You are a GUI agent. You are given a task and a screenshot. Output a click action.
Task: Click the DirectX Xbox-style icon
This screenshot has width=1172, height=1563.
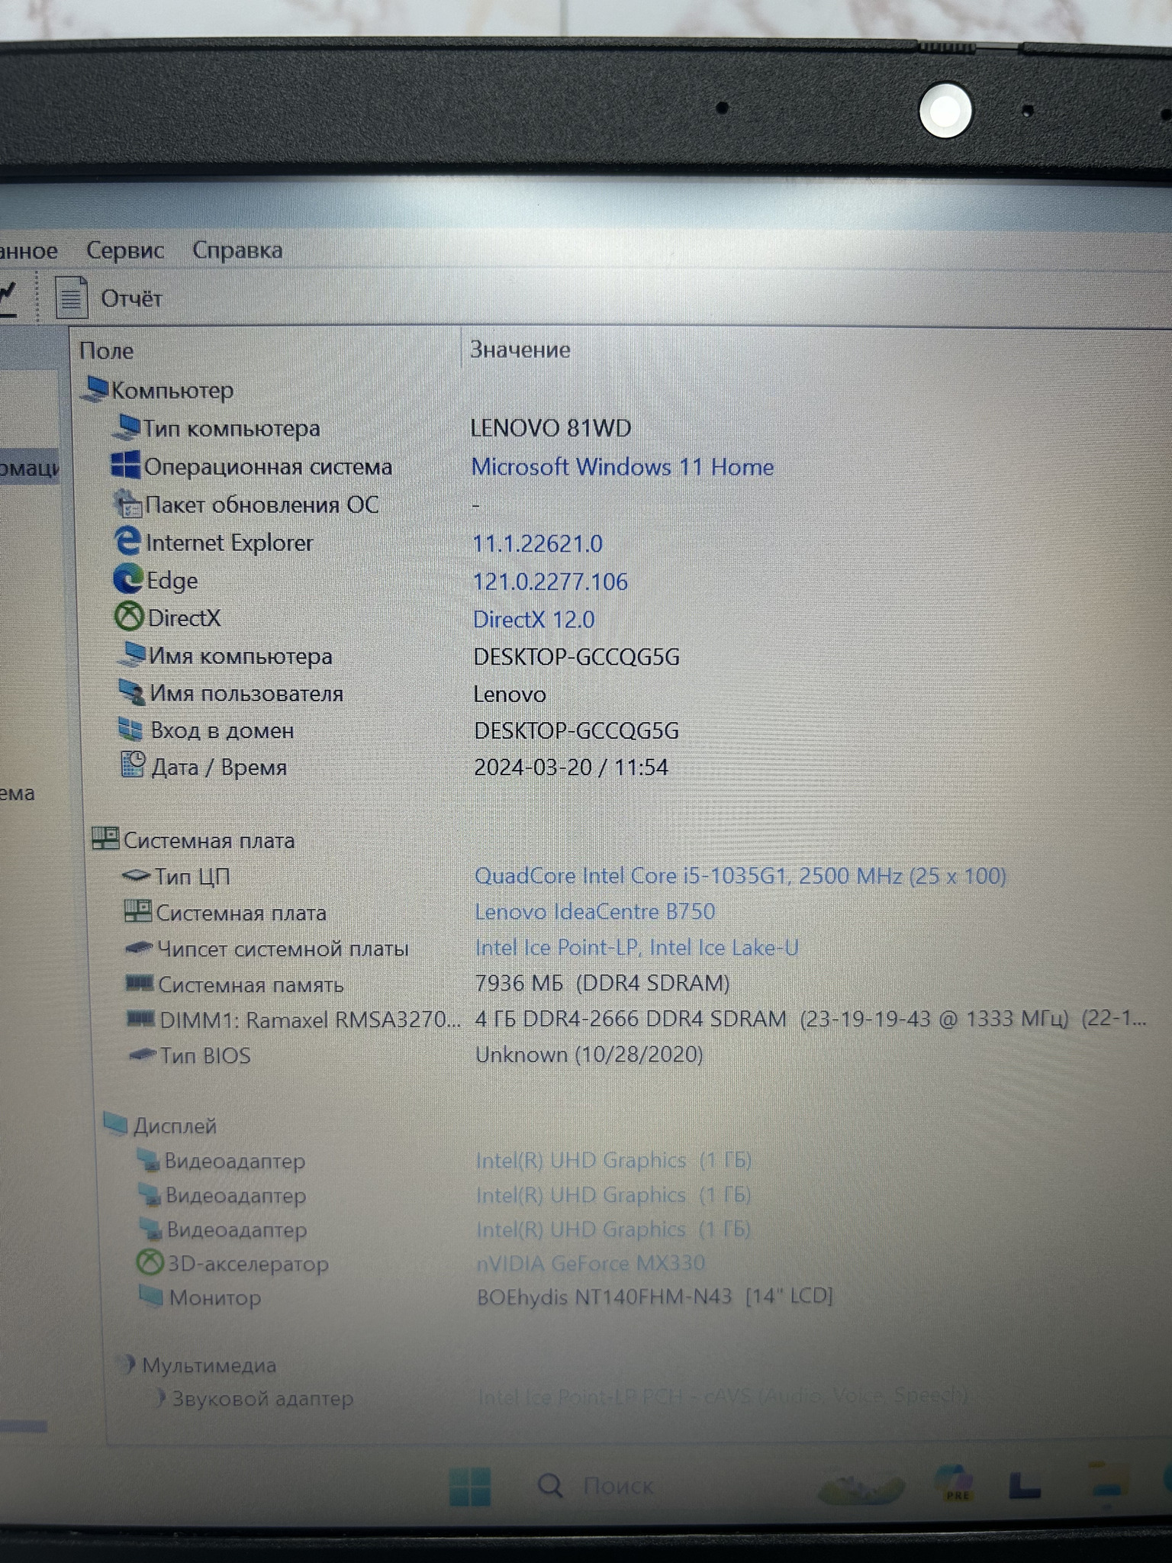pos(128,617)
